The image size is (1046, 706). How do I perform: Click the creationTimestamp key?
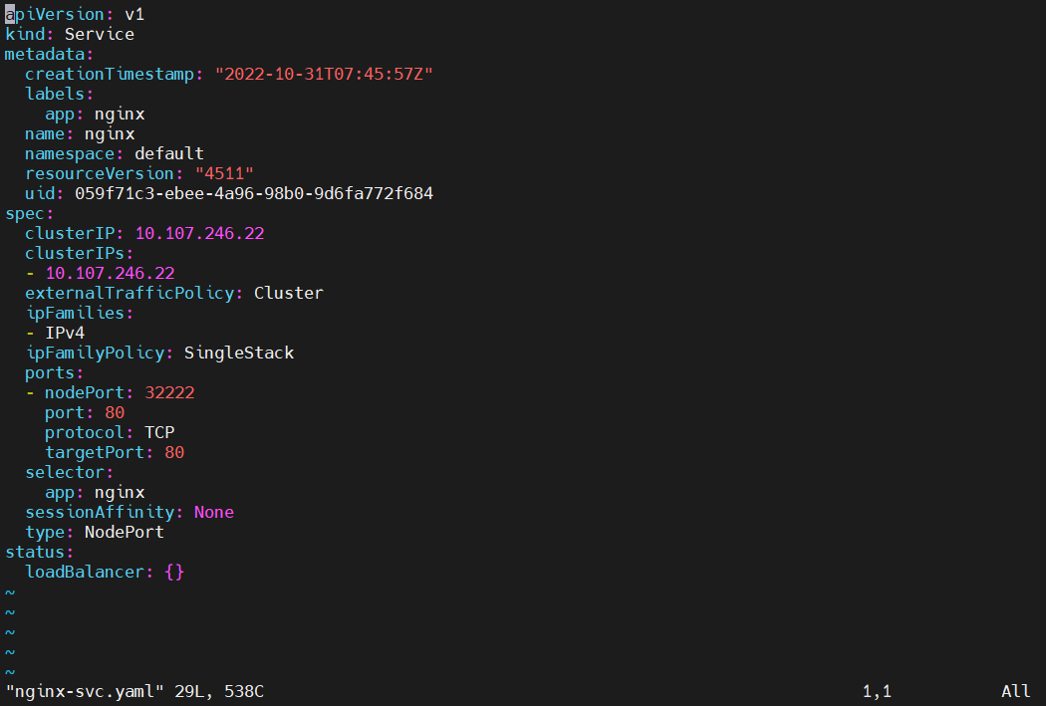[110, 74]
